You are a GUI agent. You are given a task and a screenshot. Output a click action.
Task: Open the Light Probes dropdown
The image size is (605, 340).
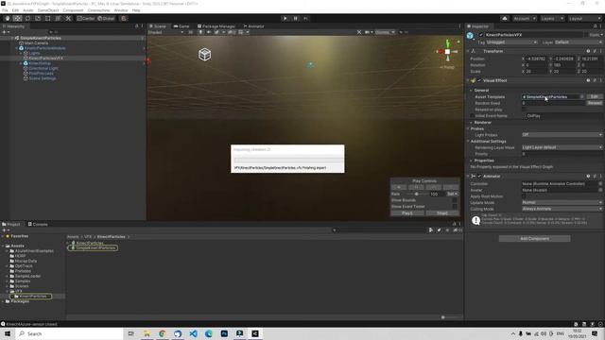click(x=562, y=134)
